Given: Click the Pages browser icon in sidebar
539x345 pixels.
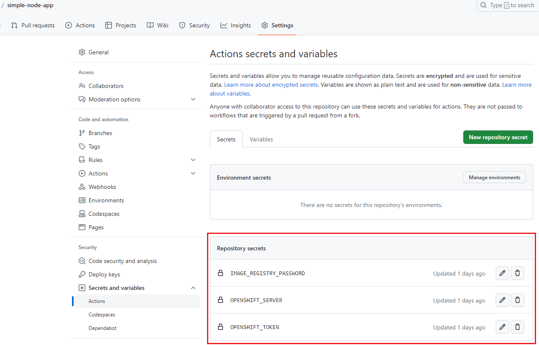Looking at the screenshot, I should click(82, 227).
